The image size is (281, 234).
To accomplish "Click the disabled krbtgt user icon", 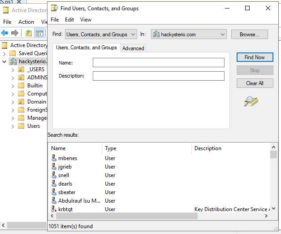I will tap(54, 209).
